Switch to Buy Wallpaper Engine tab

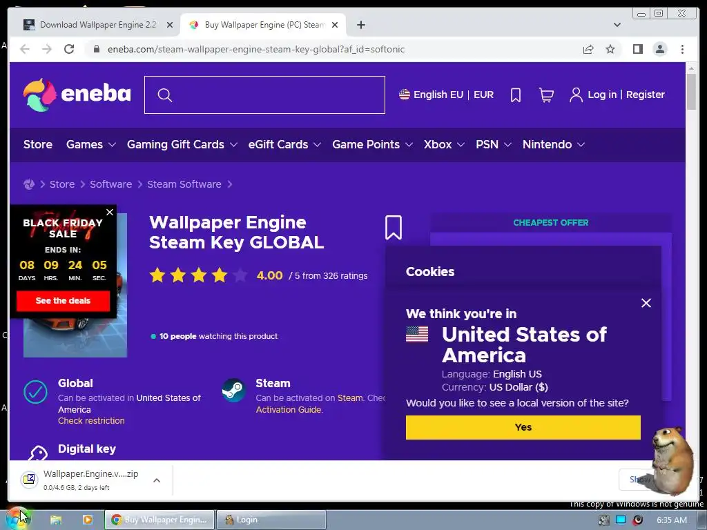263,25
